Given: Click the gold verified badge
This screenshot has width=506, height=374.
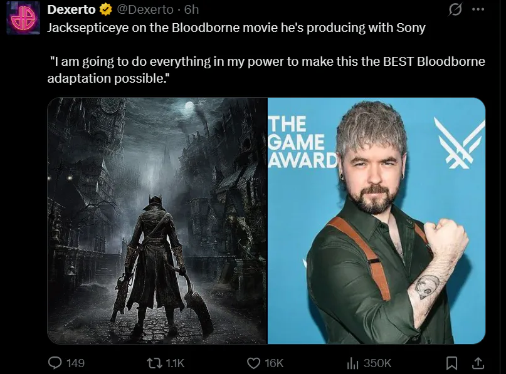Looking at the screenshot, I should coord(105,9).
